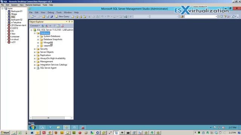Open Remote Desktops menu in Connection Manager
241x135 pixels.
[x=33, y=5]
